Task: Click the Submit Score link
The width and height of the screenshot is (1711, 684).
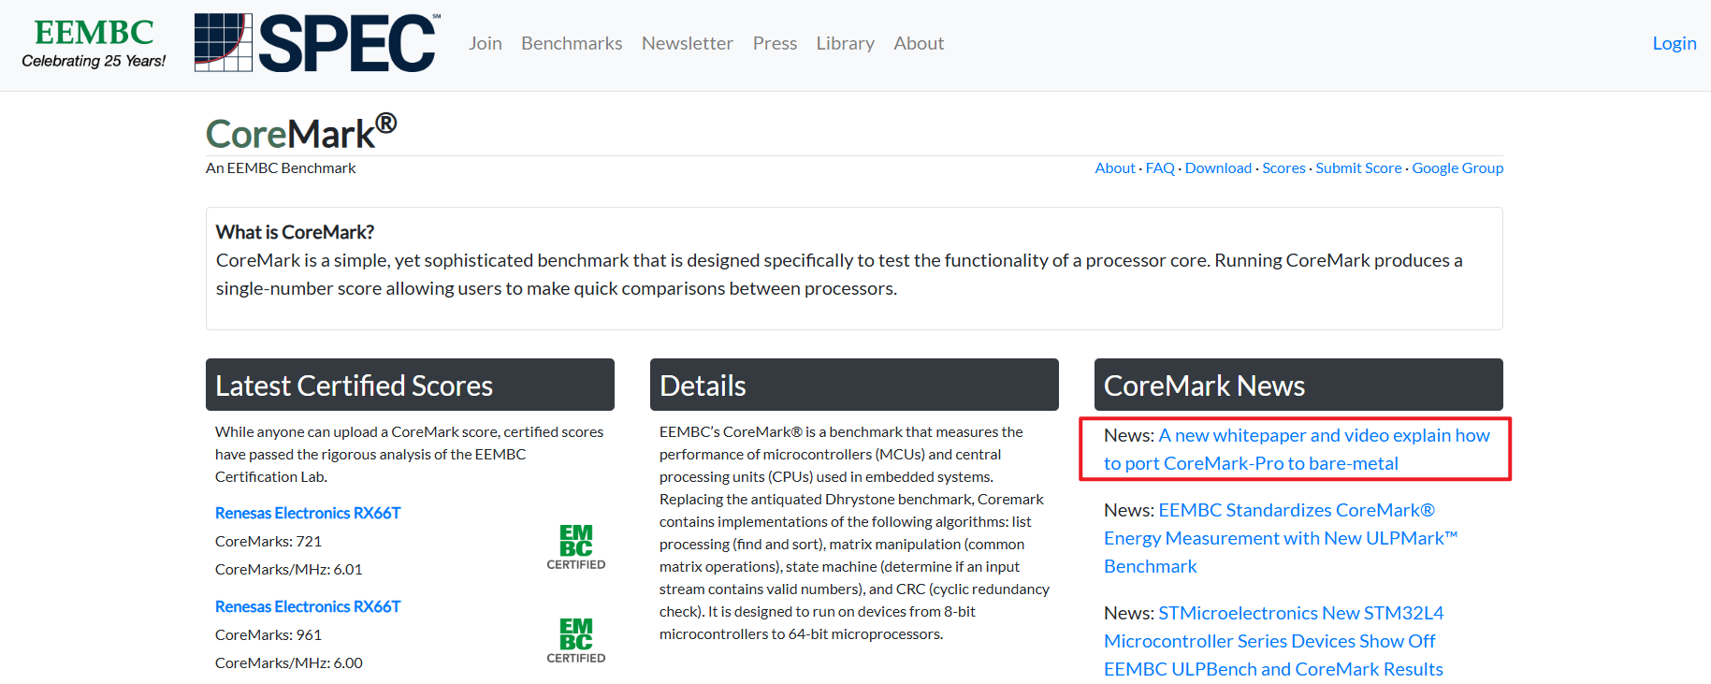Action: [1358, 167]
